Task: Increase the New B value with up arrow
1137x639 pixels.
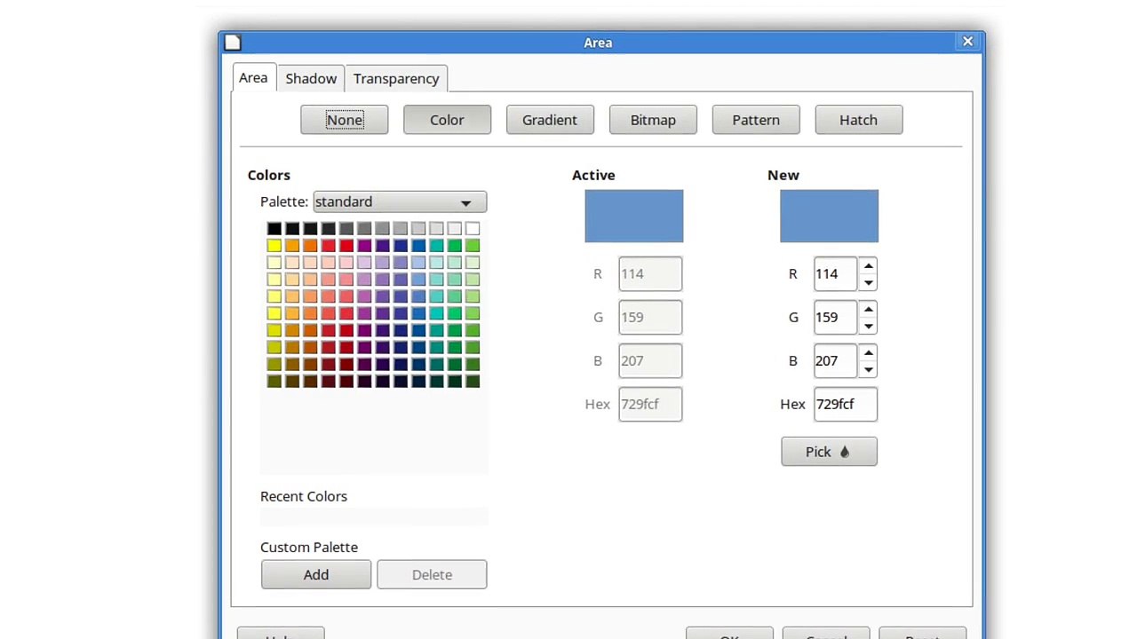Action: [x=868, y=352]
